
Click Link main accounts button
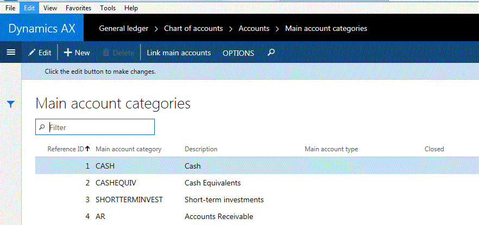179,53
